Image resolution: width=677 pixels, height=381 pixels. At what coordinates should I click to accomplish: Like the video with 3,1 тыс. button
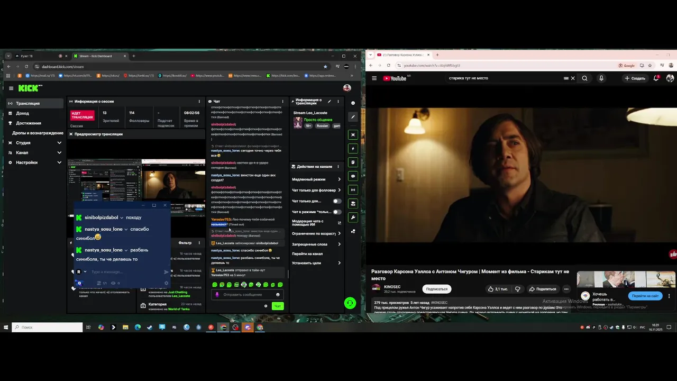[x=498, y=289]
